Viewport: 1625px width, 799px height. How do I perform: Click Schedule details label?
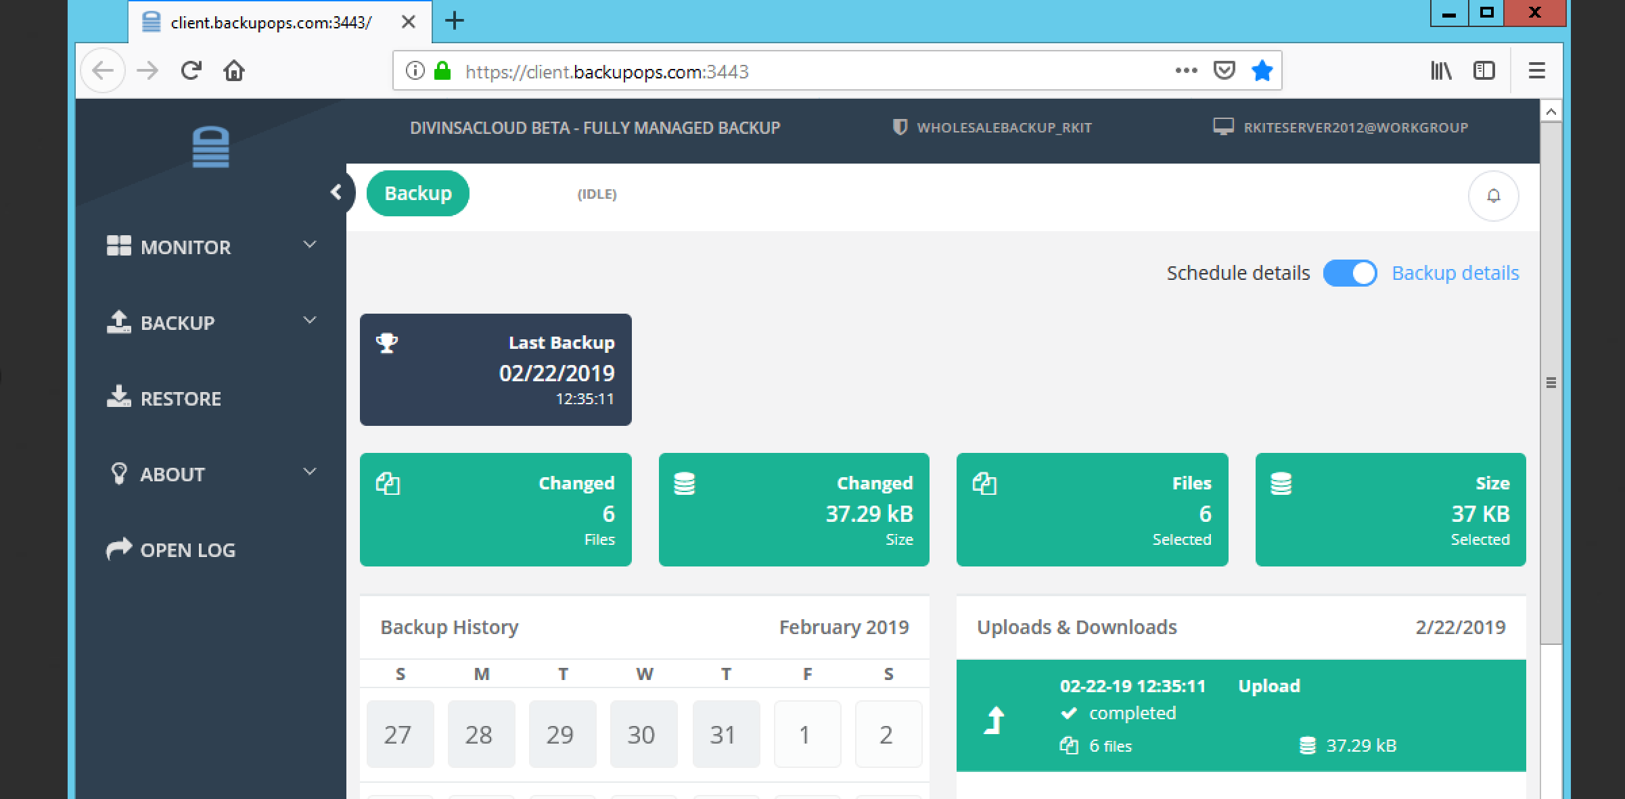tap(1238, 273)
